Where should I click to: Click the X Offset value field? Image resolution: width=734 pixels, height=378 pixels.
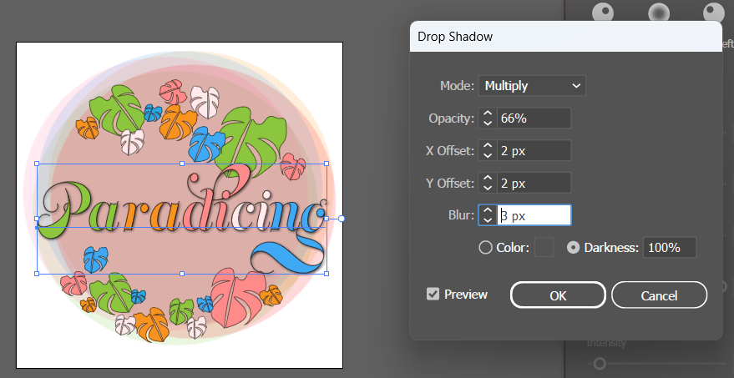coord(534,150)
